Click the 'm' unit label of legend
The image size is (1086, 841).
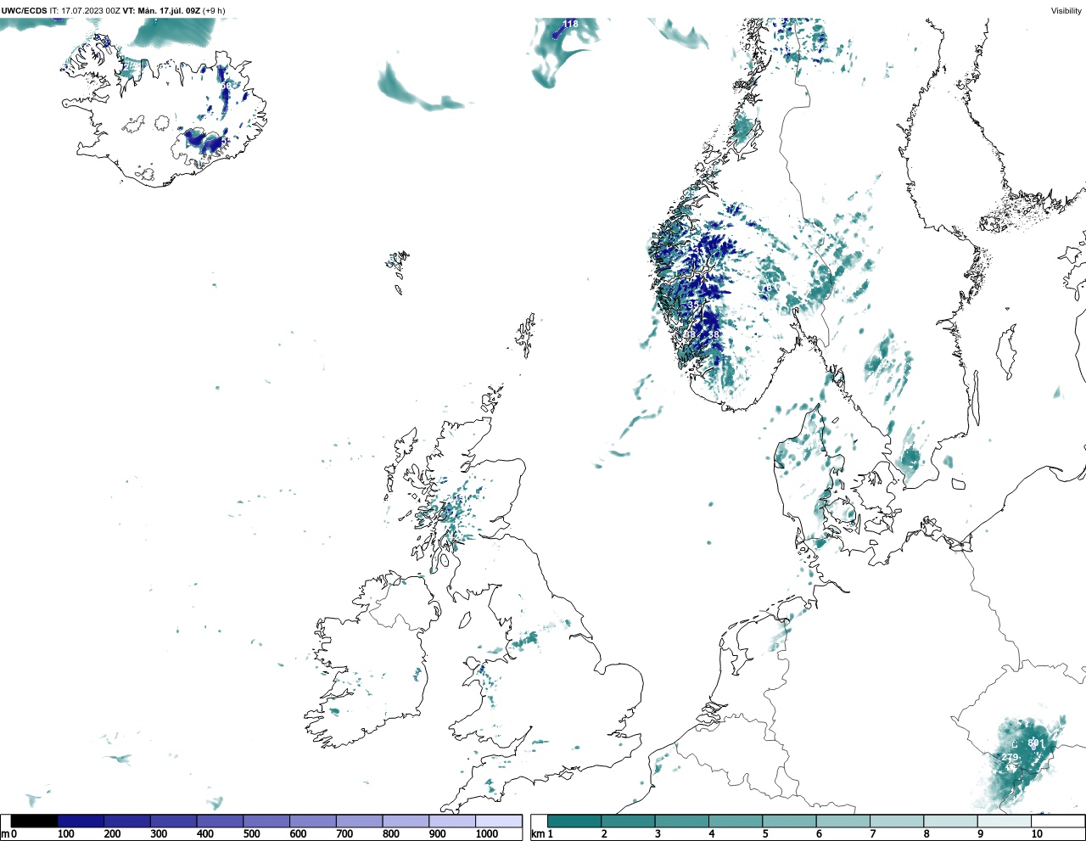(x=5, y=834)
